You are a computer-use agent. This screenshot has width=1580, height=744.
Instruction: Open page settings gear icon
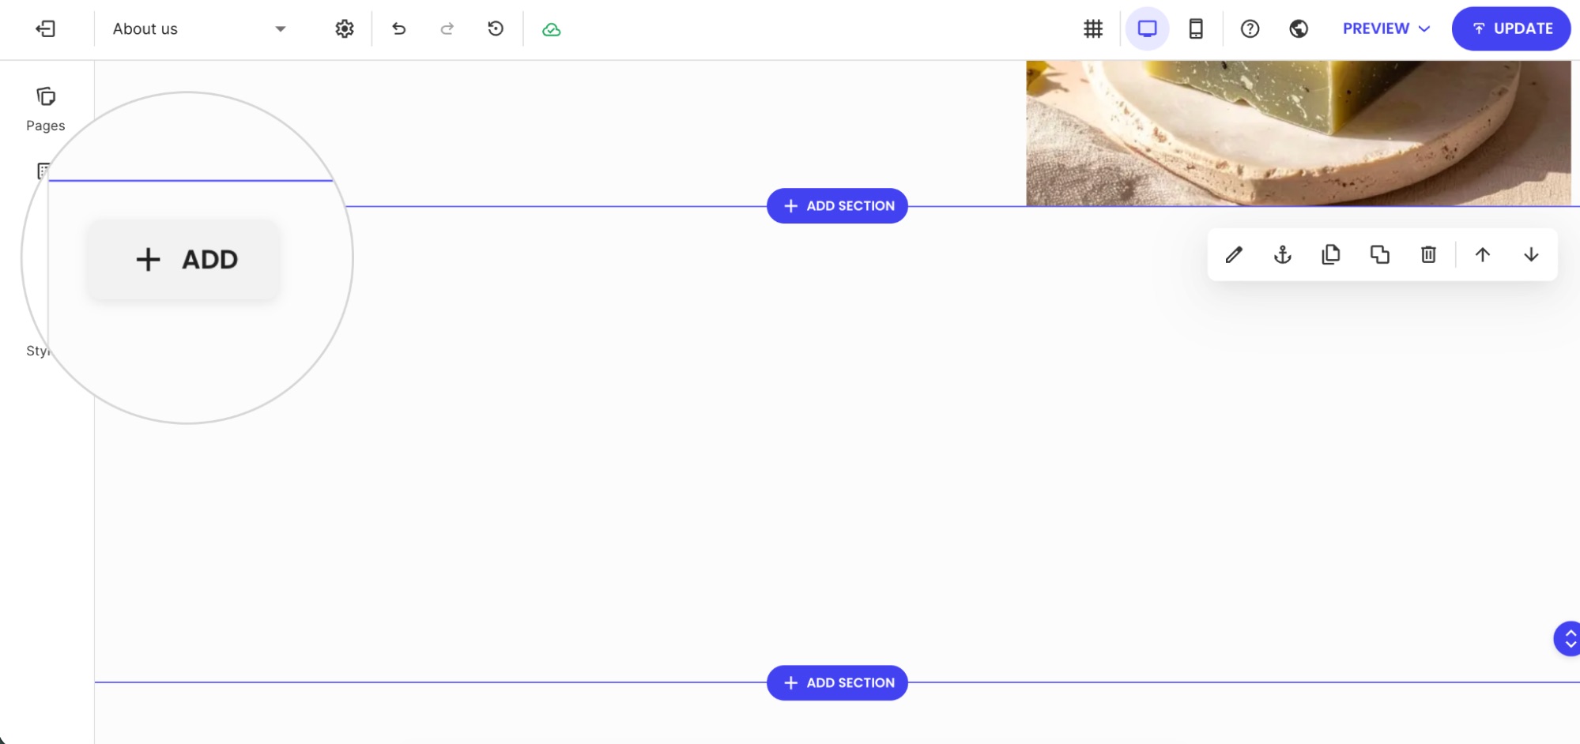pos(345,29)
